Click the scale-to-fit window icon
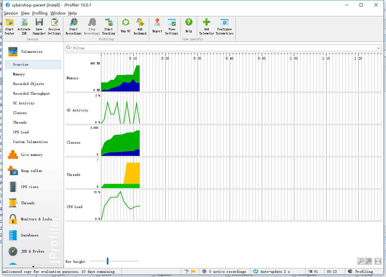 click(x=378, y=261)
